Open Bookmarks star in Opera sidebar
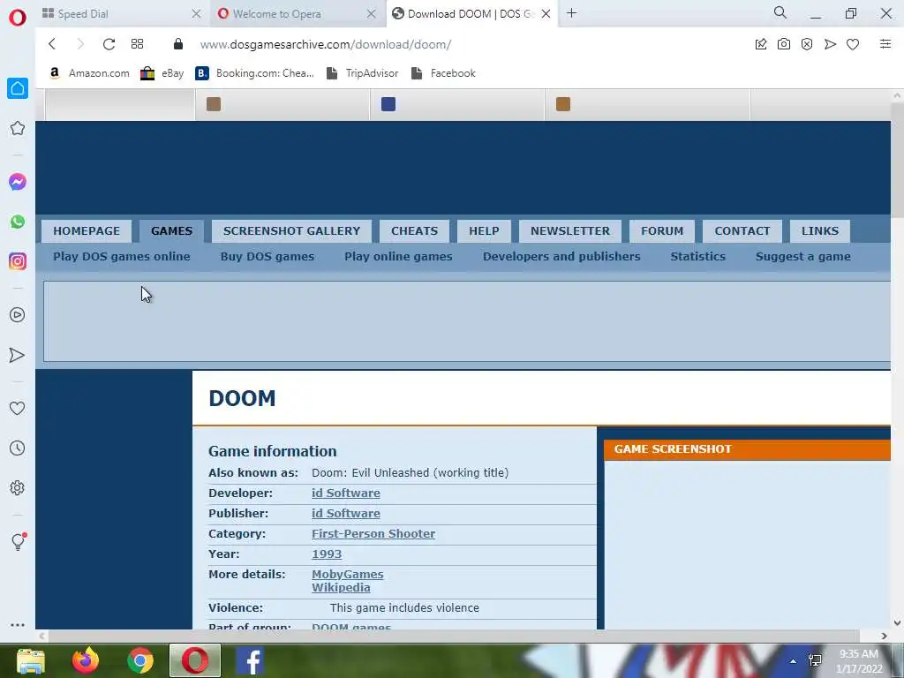 coord(18,128)
